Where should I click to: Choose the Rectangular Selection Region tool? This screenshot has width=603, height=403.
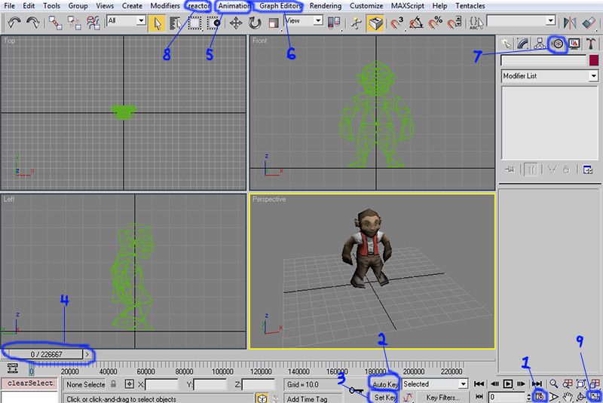tap(194, 23)
